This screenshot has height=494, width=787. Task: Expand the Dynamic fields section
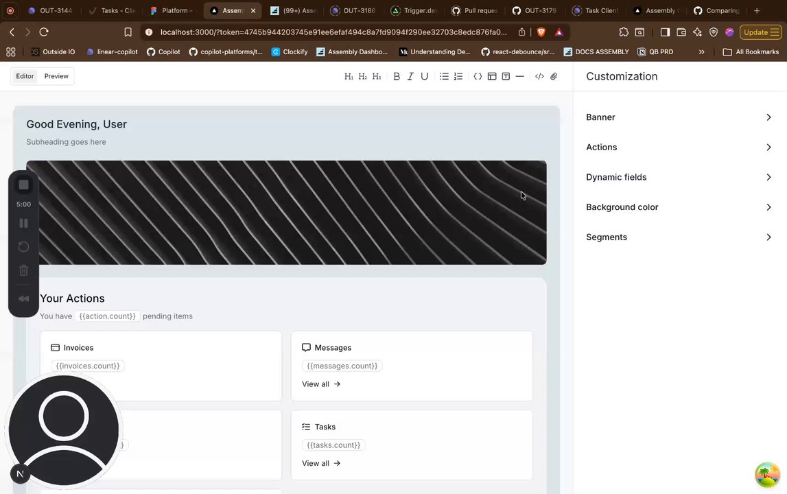(x=679, y=177)
